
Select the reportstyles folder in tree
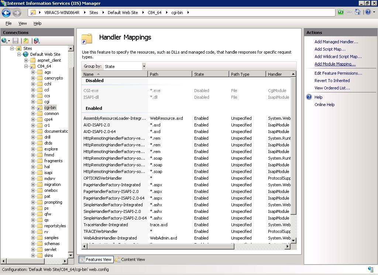pos(55,226)
